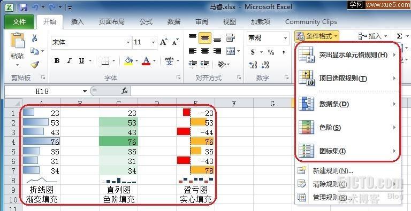Align text to bottom of cell
Screen dimensions: 411x211
[x=217, y=40]
